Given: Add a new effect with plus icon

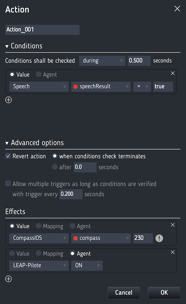Looking at the screenshot, I should click(8, 279).
